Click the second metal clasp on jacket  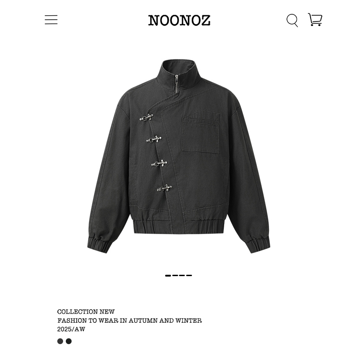[154, 139]
